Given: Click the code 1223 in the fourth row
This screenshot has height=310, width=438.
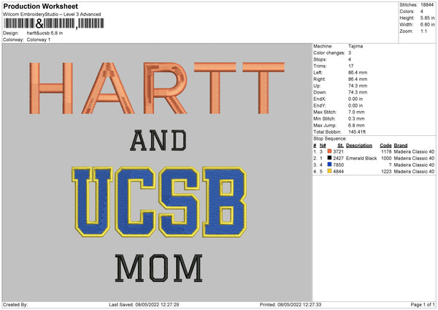Looking at the screenshot, I should click(386, 172).
